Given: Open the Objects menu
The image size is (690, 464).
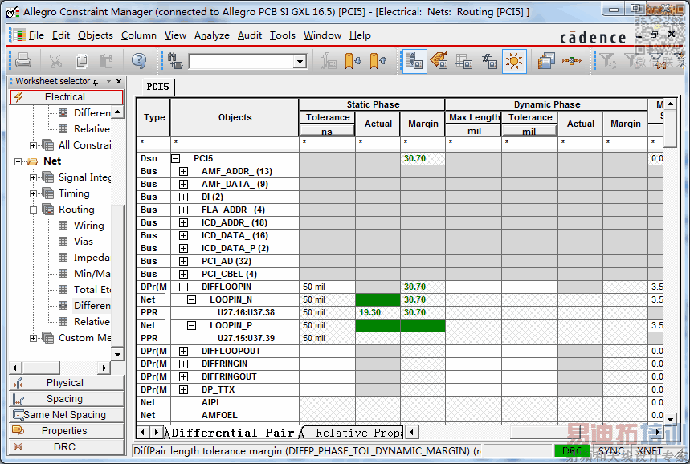Looking at the screenshot, I should [96, 35].
